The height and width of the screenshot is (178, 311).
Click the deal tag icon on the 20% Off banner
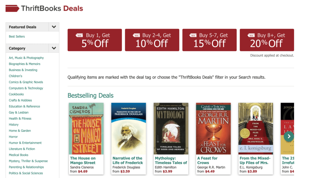pyautogui.click(x=251, y=35)
